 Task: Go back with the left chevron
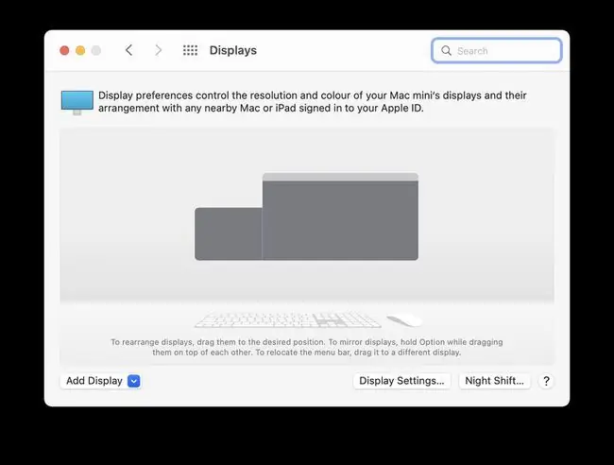click(128, 50)
